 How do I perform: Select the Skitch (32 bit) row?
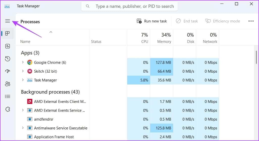117,71
